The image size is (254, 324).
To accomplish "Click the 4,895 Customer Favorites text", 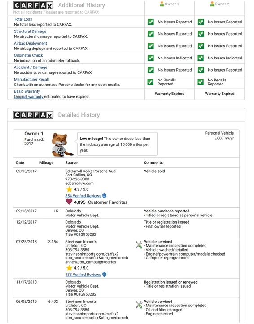I will click(x=101, y=202).
